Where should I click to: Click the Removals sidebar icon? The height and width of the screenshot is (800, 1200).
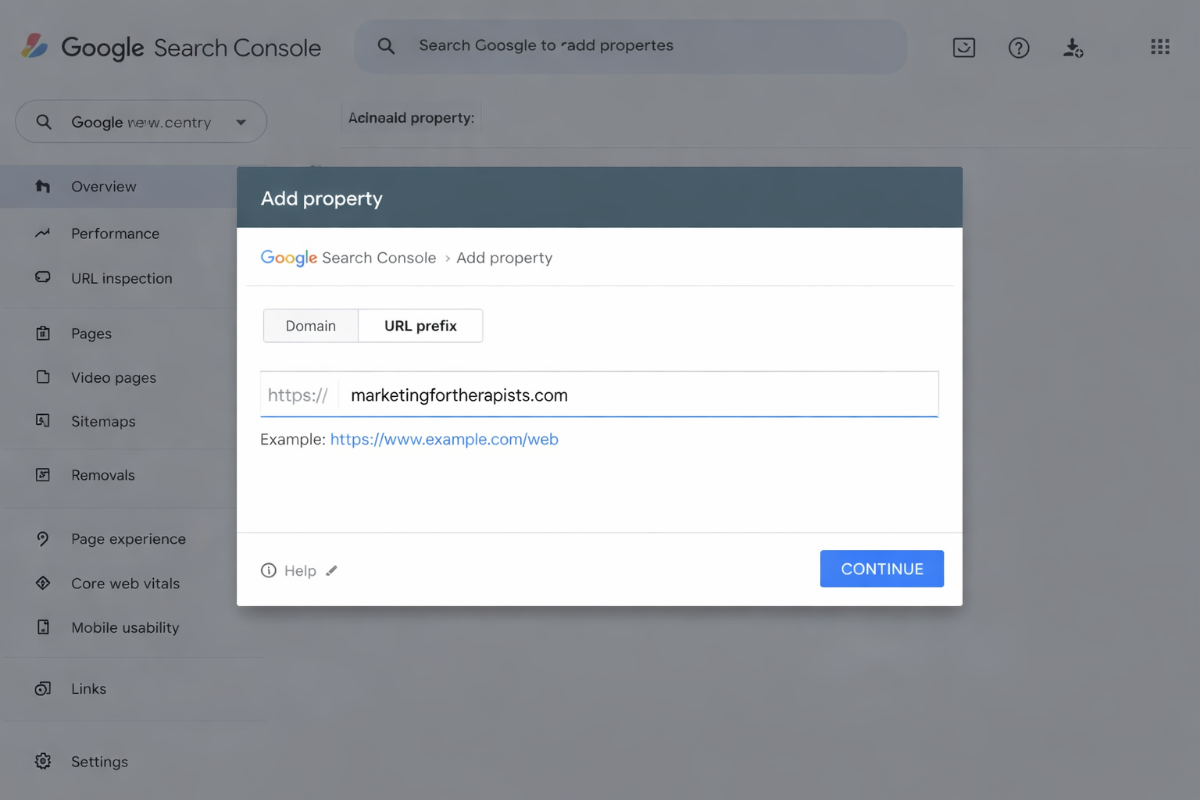(x=42, y=474)
